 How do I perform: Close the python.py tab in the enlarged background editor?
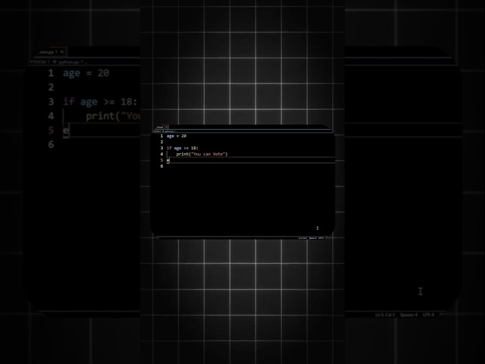tap(62, 52)
